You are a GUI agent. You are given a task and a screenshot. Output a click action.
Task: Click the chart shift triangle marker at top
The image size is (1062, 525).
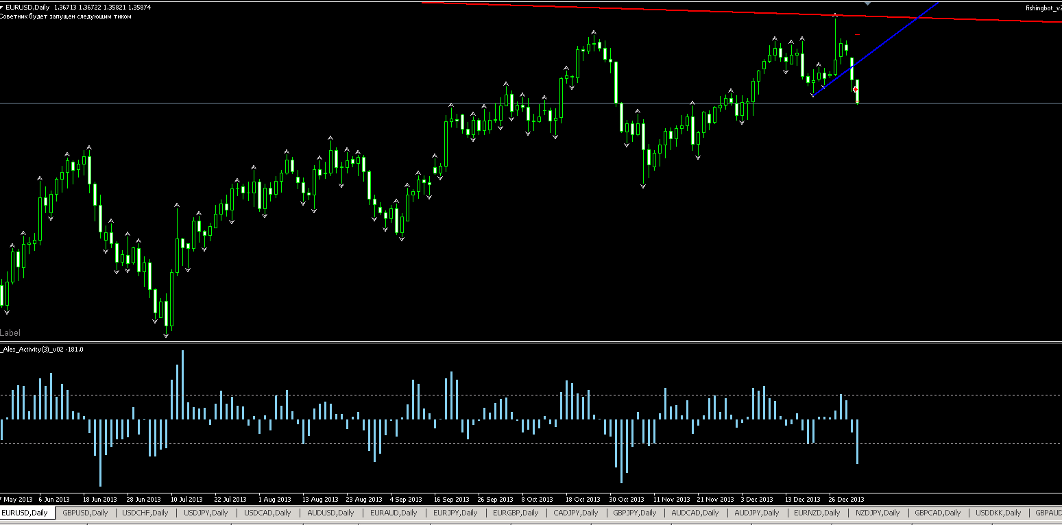[868, 3]
